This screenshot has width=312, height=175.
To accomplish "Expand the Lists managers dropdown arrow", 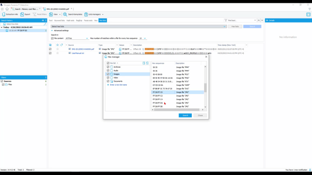I will pyautogui.click(x=103, y=15).
